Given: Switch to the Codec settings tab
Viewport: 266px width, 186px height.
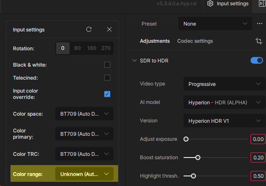Looking at the screenshot, I should point(195,41).
